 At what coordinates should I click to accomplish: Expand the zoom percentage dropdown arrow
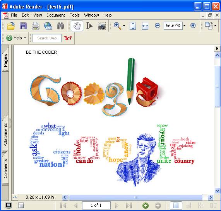coord(184,26)
